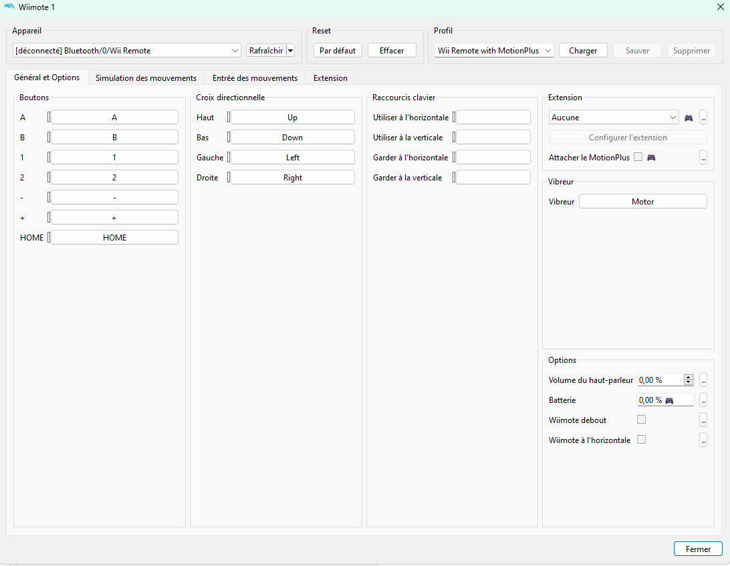Close the dialog with Fermer

(698, 549)
